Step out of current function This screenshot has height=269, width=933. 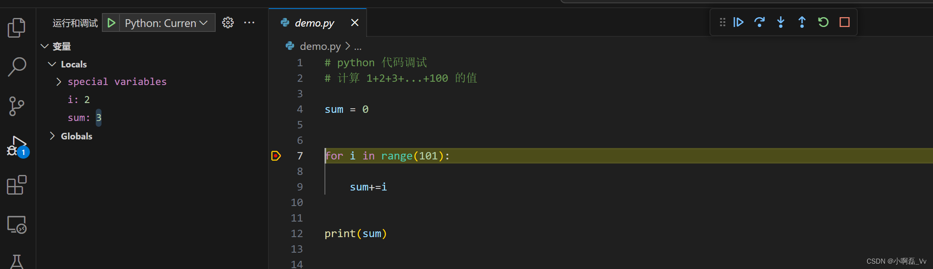[802, 22]
